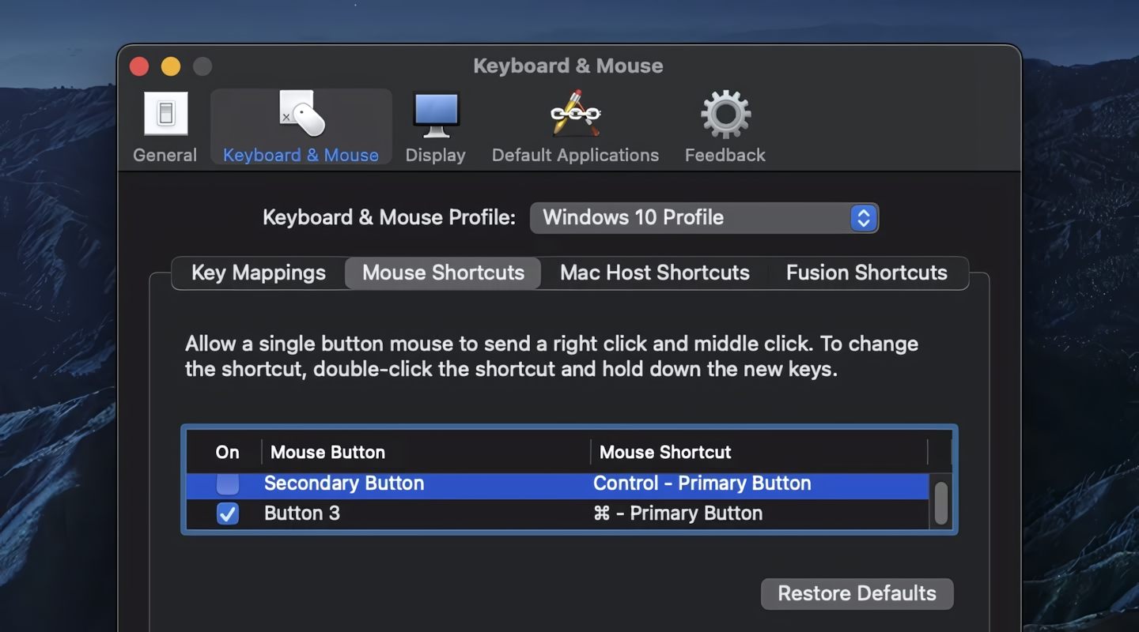1139x632 pixels.
Task: Select the Mouse Shortcuts tab
Action: (443, 273)
